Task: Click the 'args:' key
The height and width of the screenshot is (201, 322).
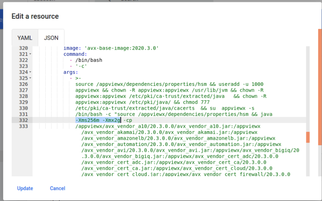Action: click(x=71, y=72)
